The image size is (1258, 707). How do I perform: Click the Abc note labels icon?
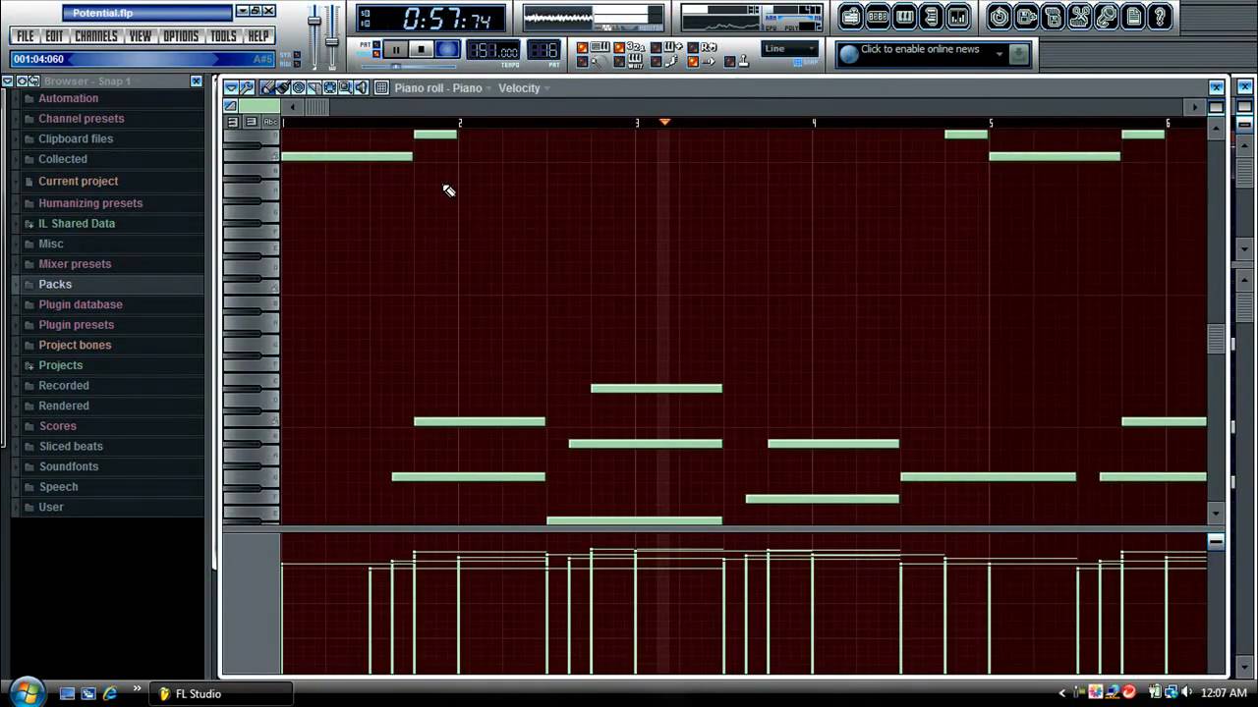pyautogui.click(x=269, y=122)
